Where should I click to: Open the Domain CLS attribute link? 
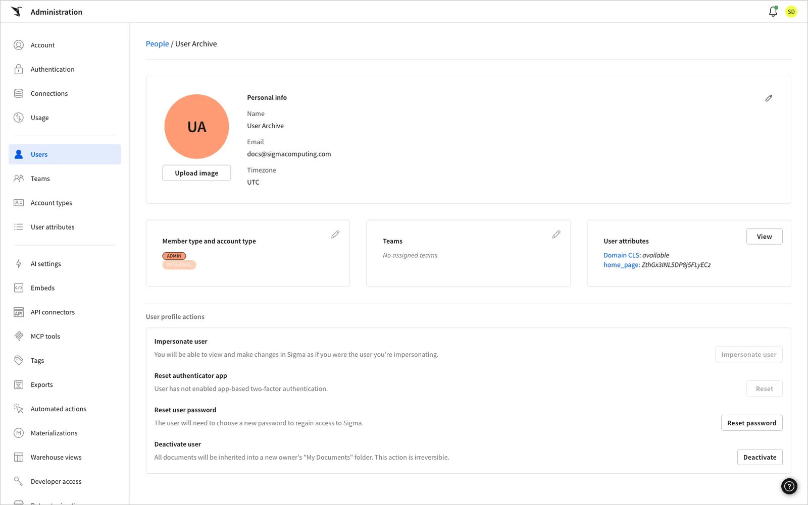point(621,255)
